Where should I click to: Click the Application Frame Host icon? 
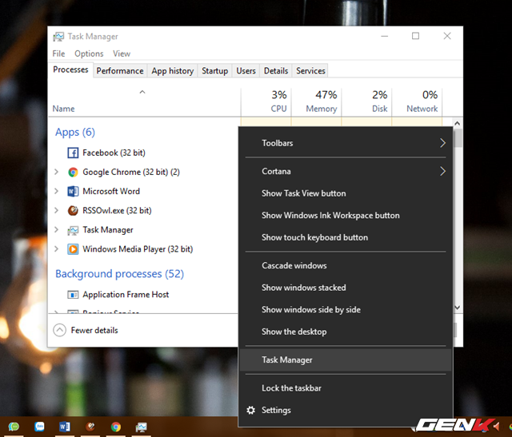[x=73, y=295]
